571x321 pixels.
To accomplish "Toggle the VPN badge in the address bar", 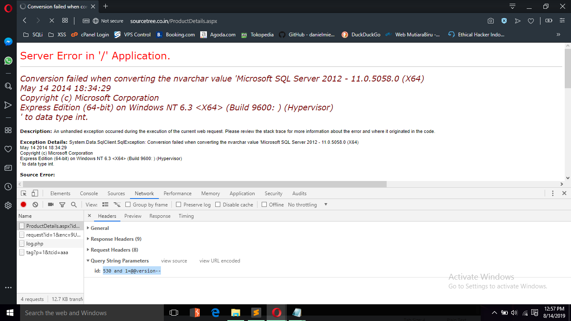I will [86, 21].
